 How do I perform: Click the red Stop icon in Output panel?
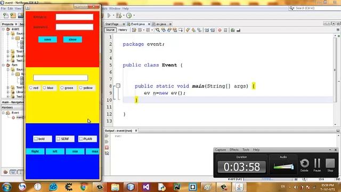coord(107,148)
